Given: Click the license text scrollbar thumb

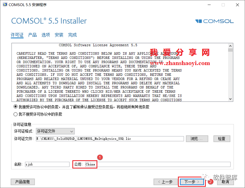Looking at the screenshot, I should click(x=230, y=50).
